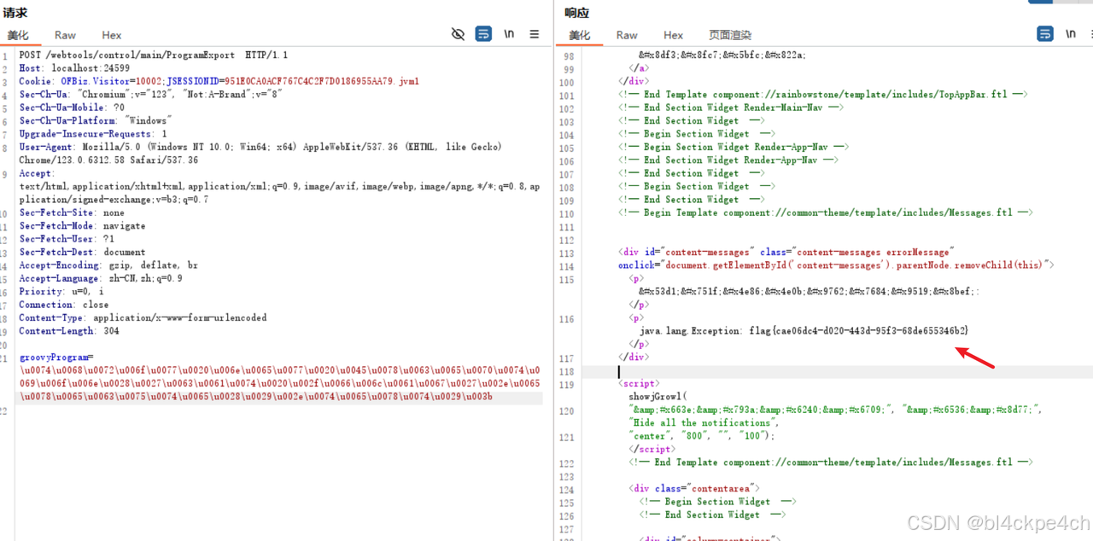The height and width of the screenshot is (541, 1093).
Task: Click the Host: localhost:24599 header line
Action: click(74, 68)
